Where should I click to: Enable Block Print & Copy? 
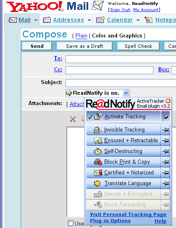[124, 162]
